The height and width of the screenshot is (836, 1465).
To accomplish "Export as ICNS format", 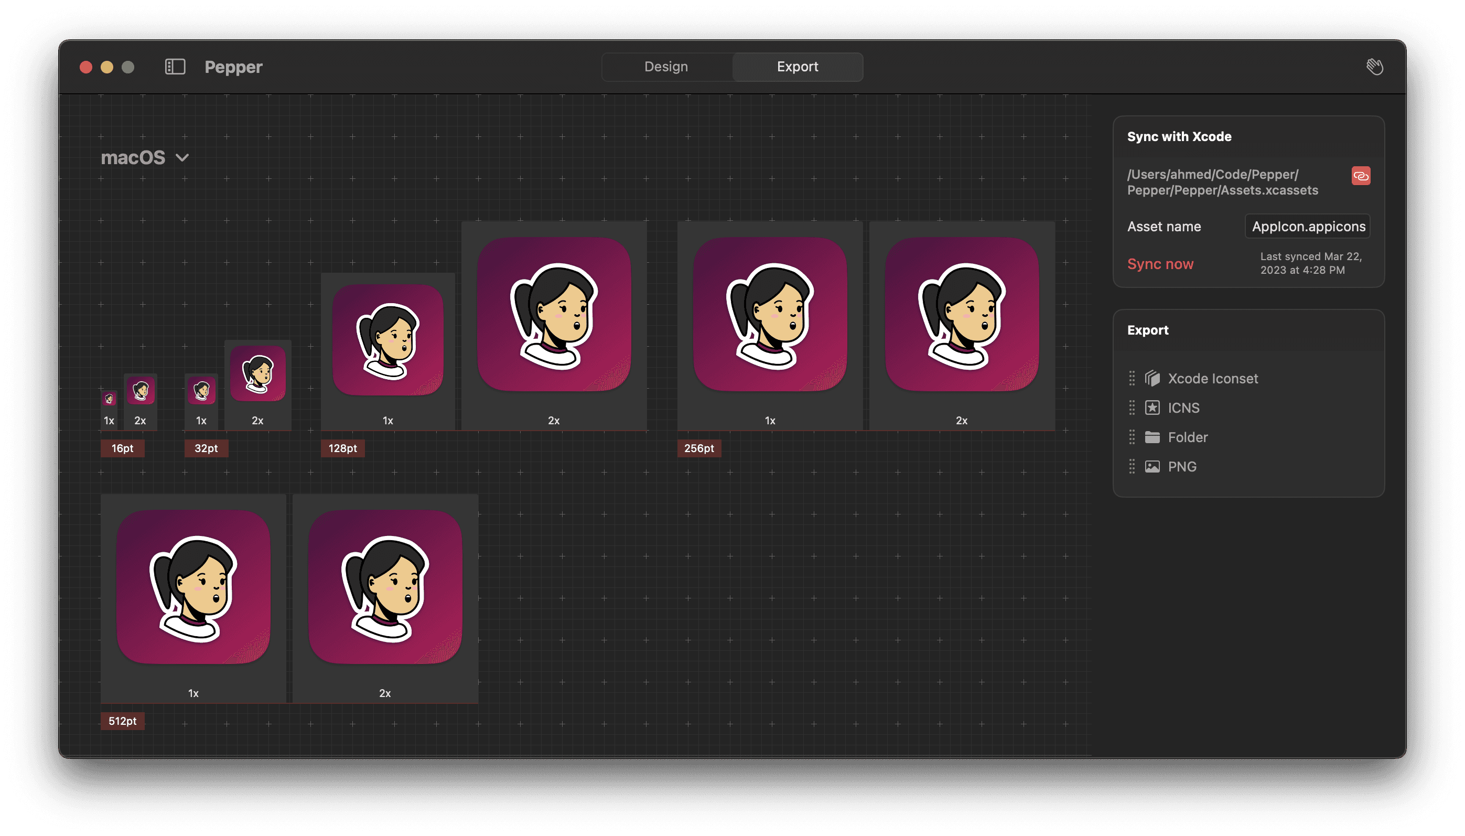I will 1184,408.
